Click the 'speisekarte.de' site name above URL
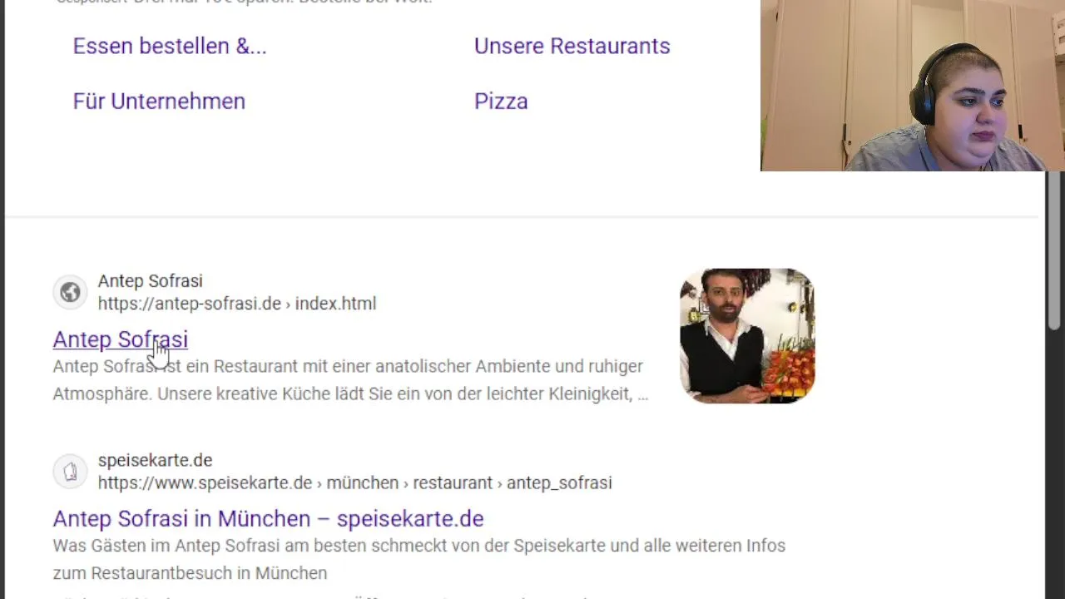The width and height of the screenshot is (1065, 599). coord(155,460)
